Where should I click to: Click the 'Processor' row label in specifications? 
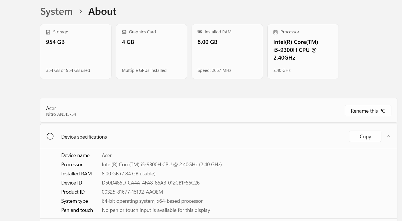(x=72, y=165)
